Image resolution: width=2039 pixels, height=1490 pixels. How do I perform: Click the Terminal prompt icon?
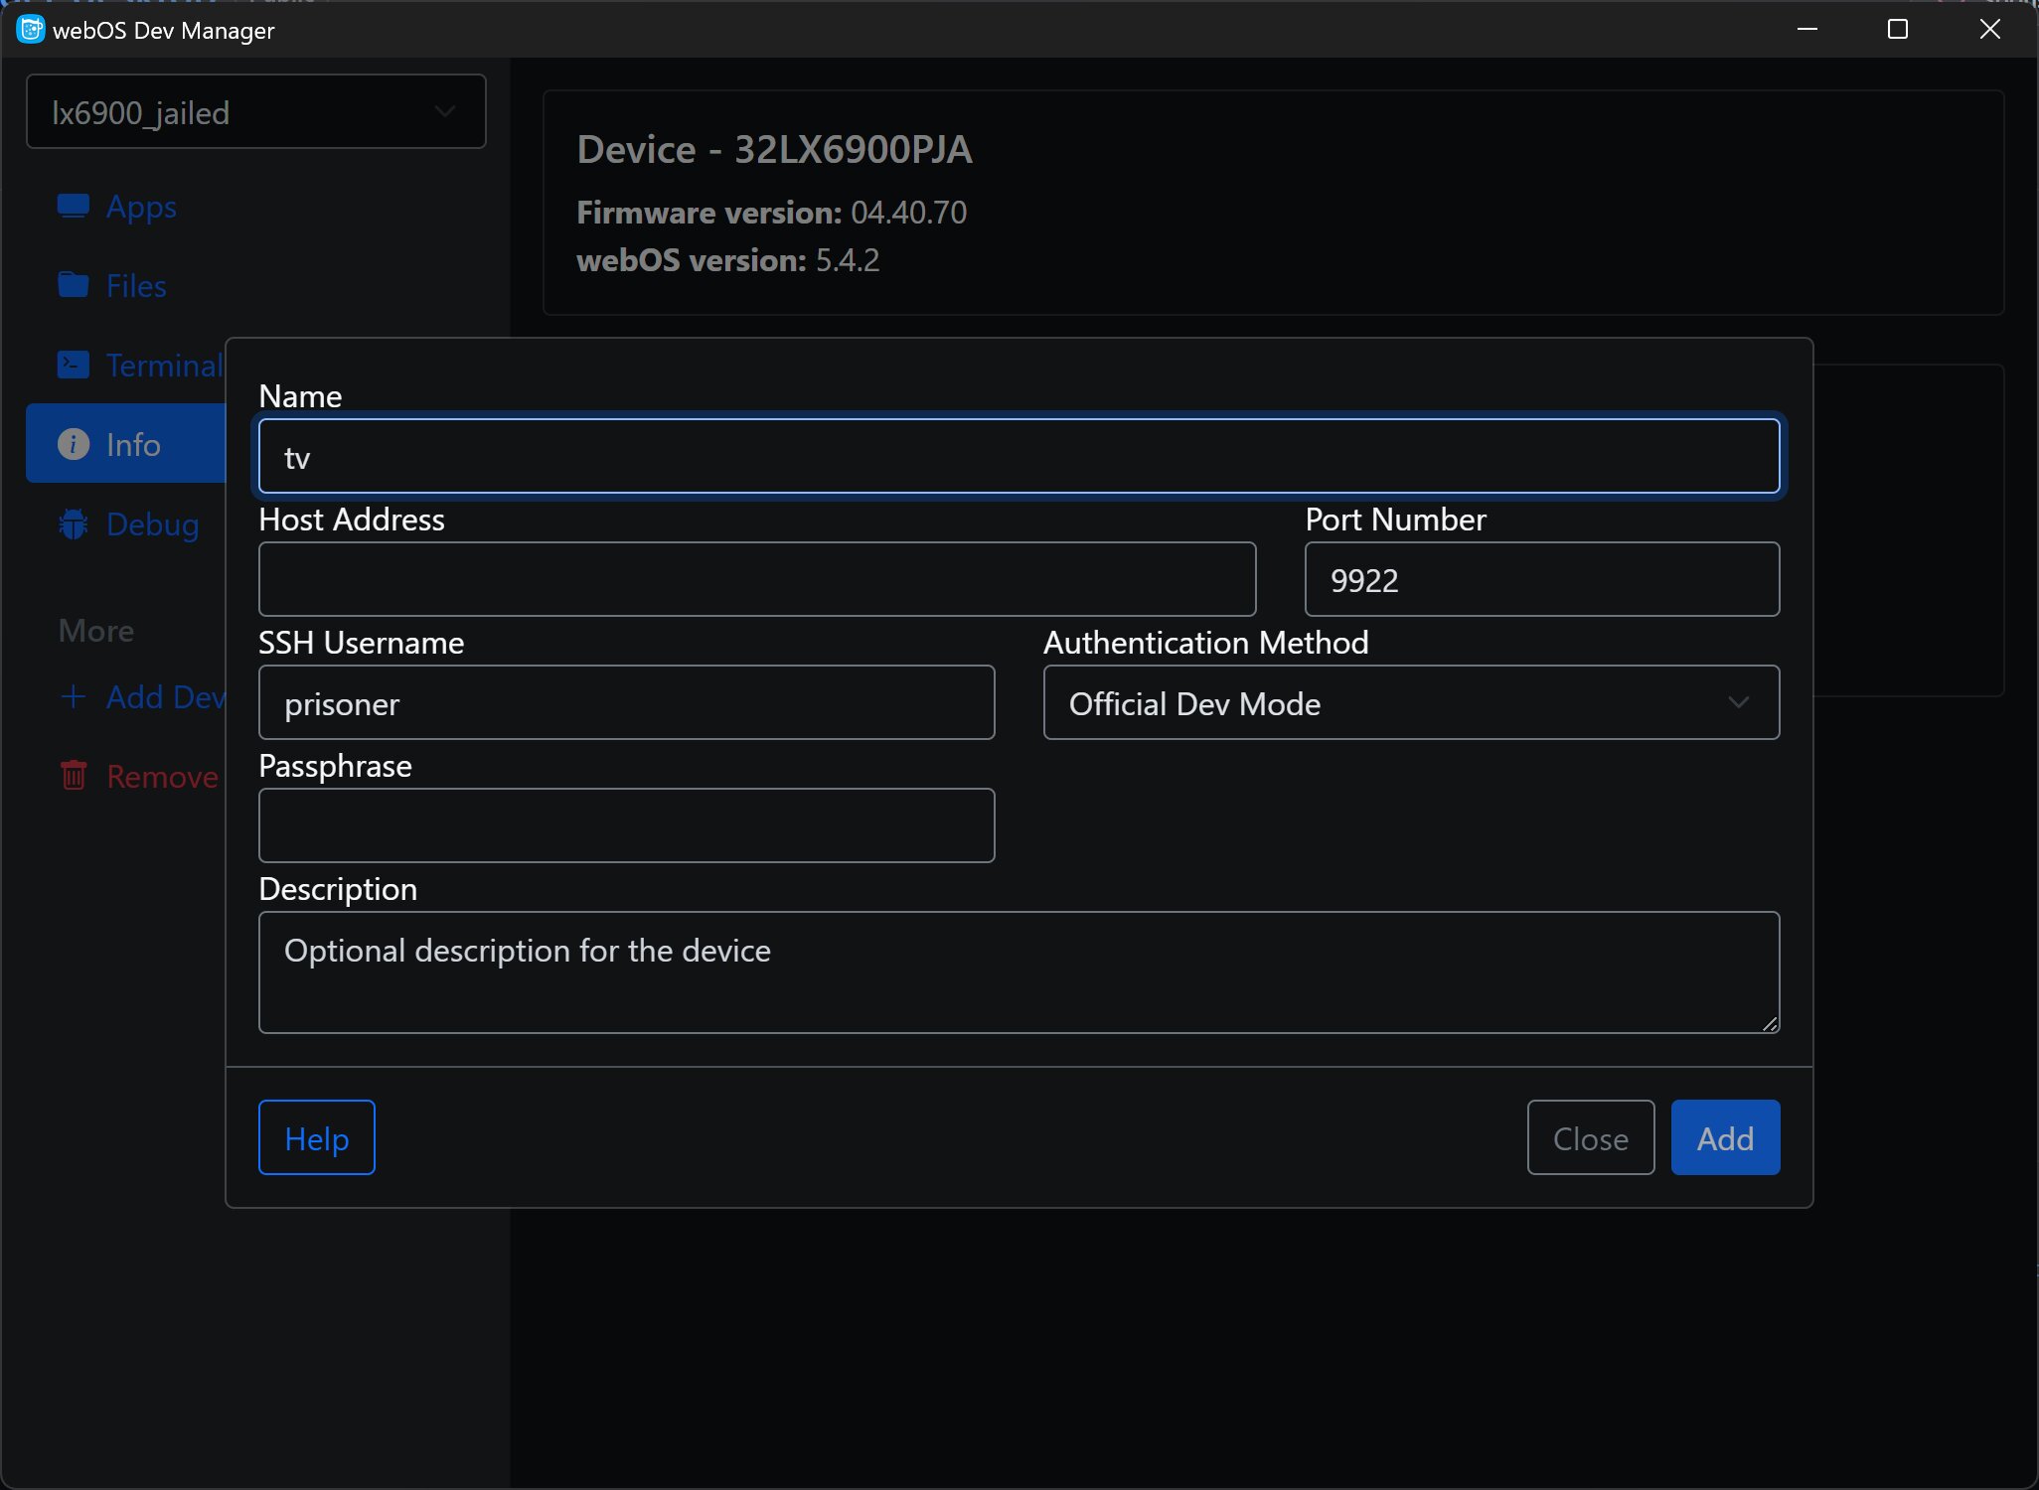click(73, 365)
